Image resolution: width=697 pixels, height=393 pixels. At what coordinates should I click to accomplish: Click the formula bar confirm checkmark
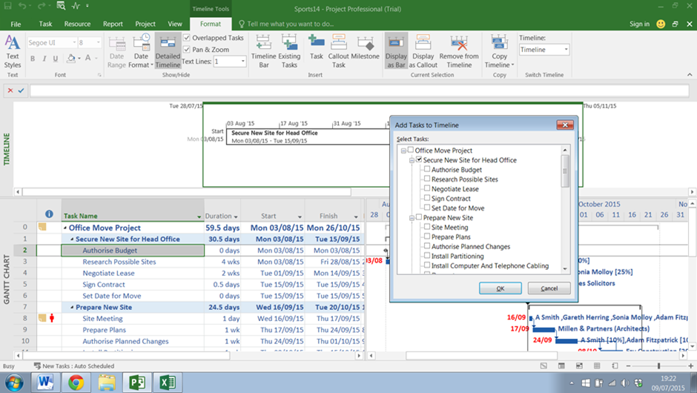(21, 90)
